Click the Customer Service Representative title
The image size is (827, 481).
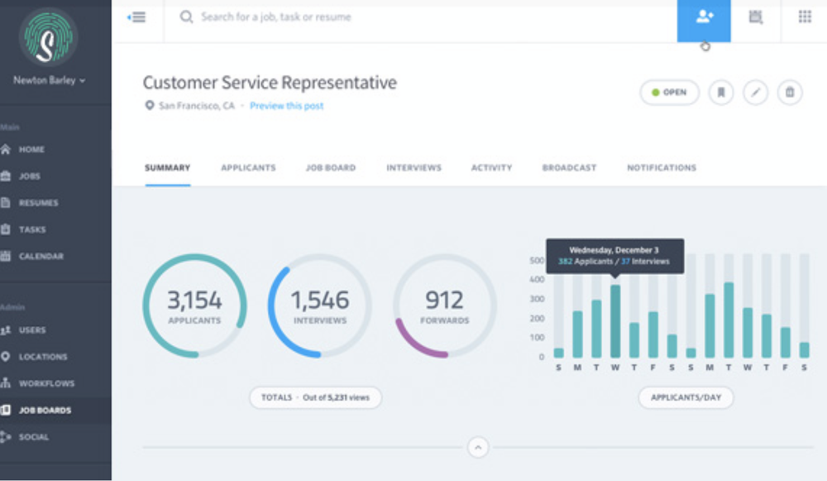270,83
